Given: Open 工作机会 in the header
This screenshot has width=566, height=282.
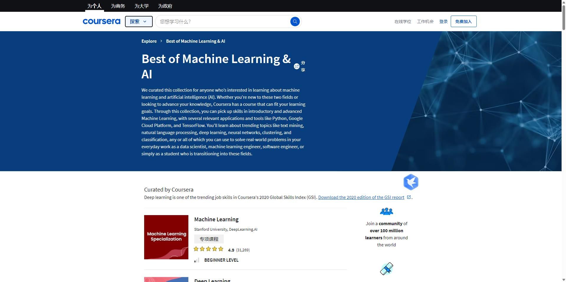Looking at the screenshot, I should 425,22.
